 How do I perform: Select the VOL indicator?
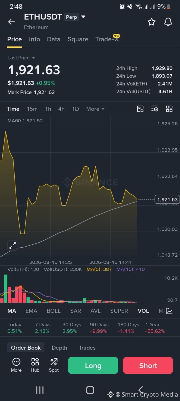(x=143, y=311)
